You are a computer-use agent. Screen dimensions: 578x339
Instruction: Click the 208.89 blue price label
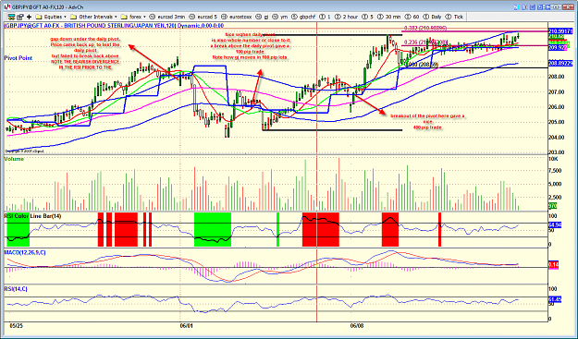[x=560, y=64]
